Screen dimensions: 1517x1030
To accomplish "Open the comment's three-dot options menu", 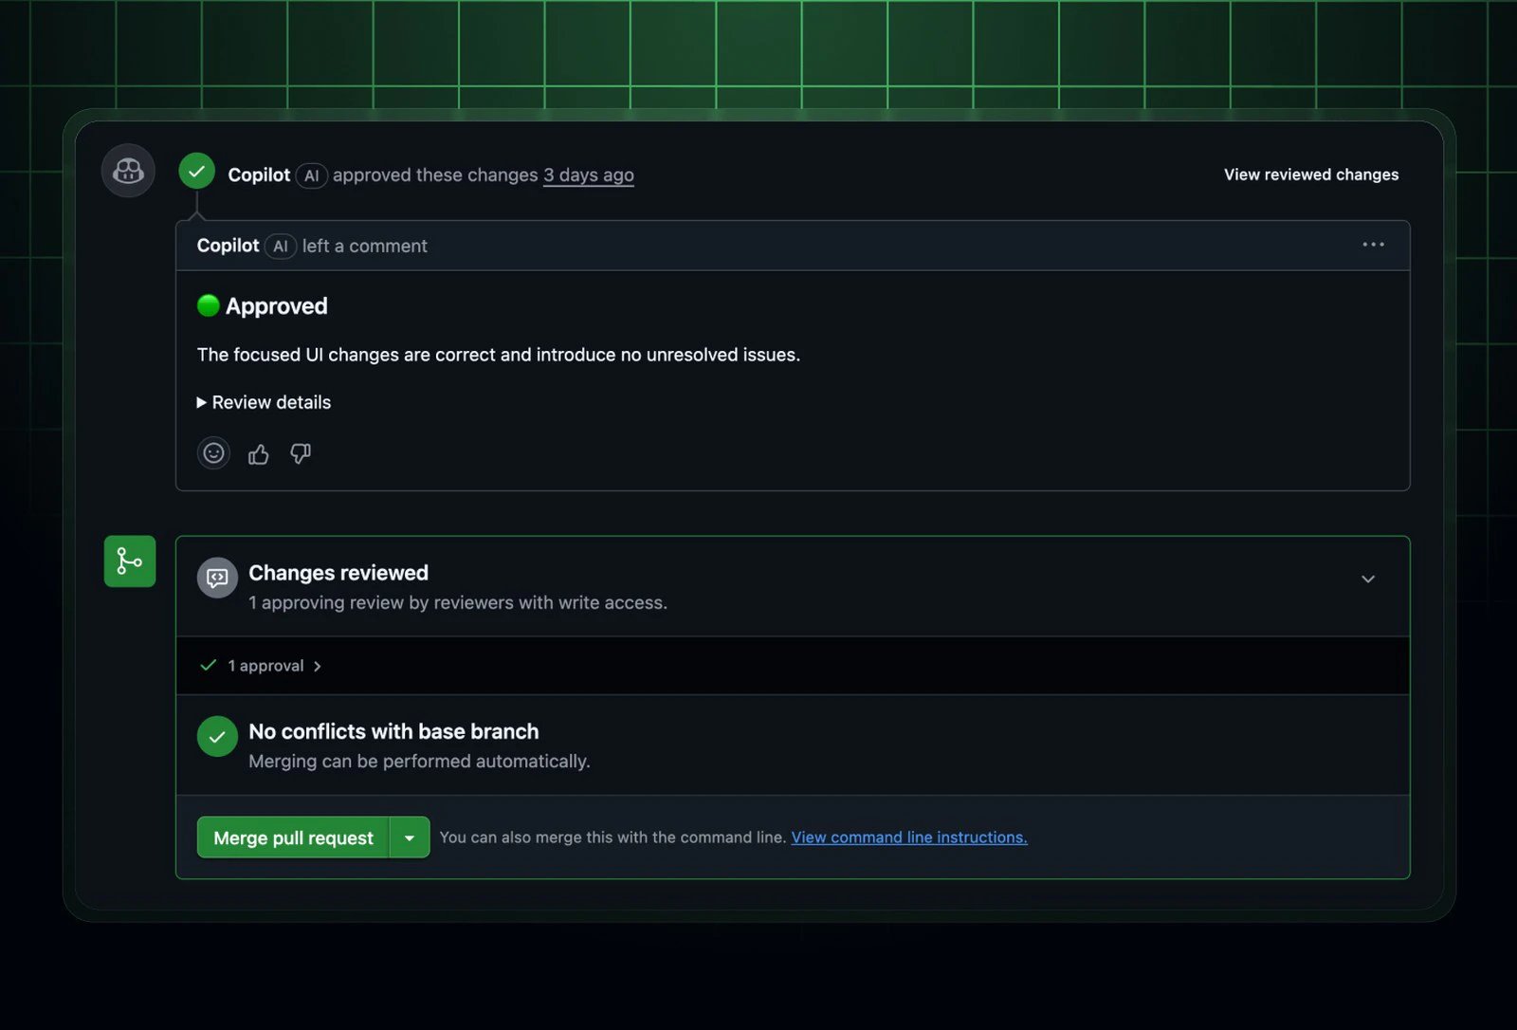I will pos(1373,245).
